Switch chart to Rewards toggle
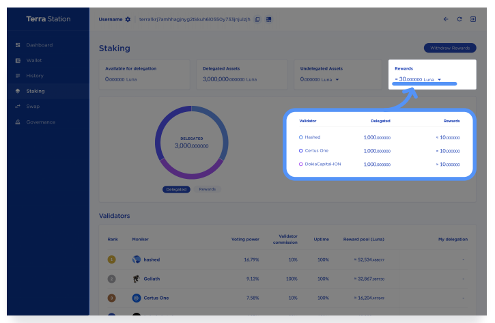The image size is (495, 323). point(207,189)
